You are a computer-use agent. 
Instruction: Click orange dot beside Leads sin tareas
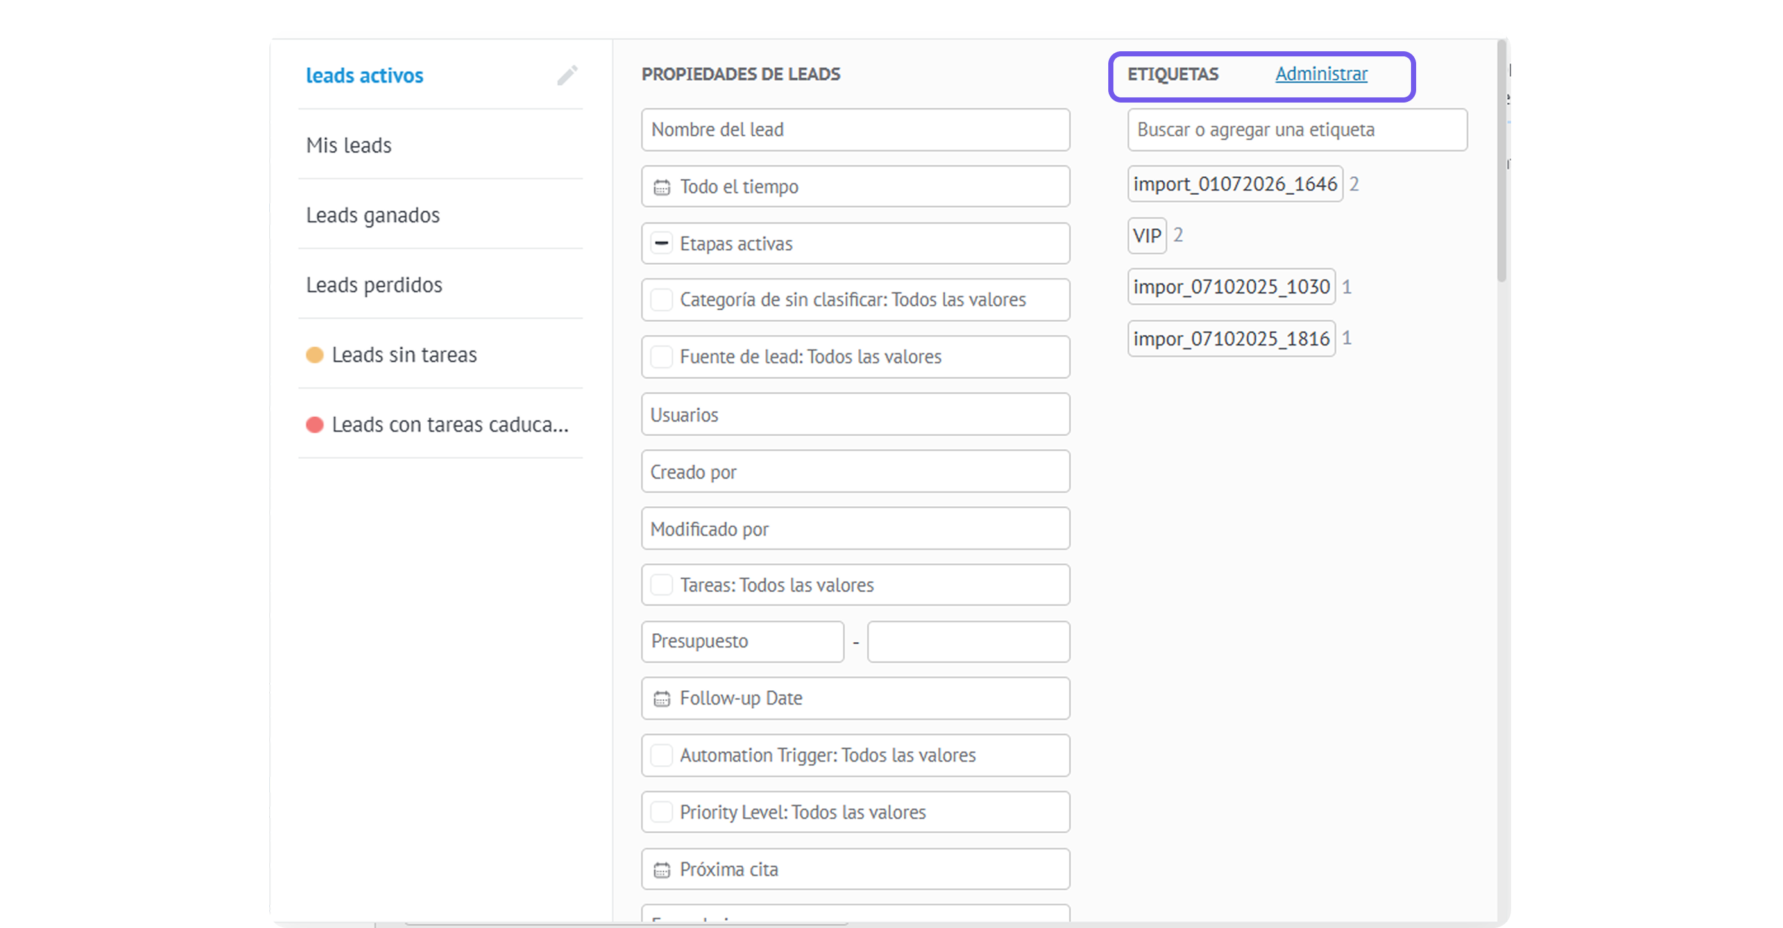pyautogui.click(x=315, y=355)
